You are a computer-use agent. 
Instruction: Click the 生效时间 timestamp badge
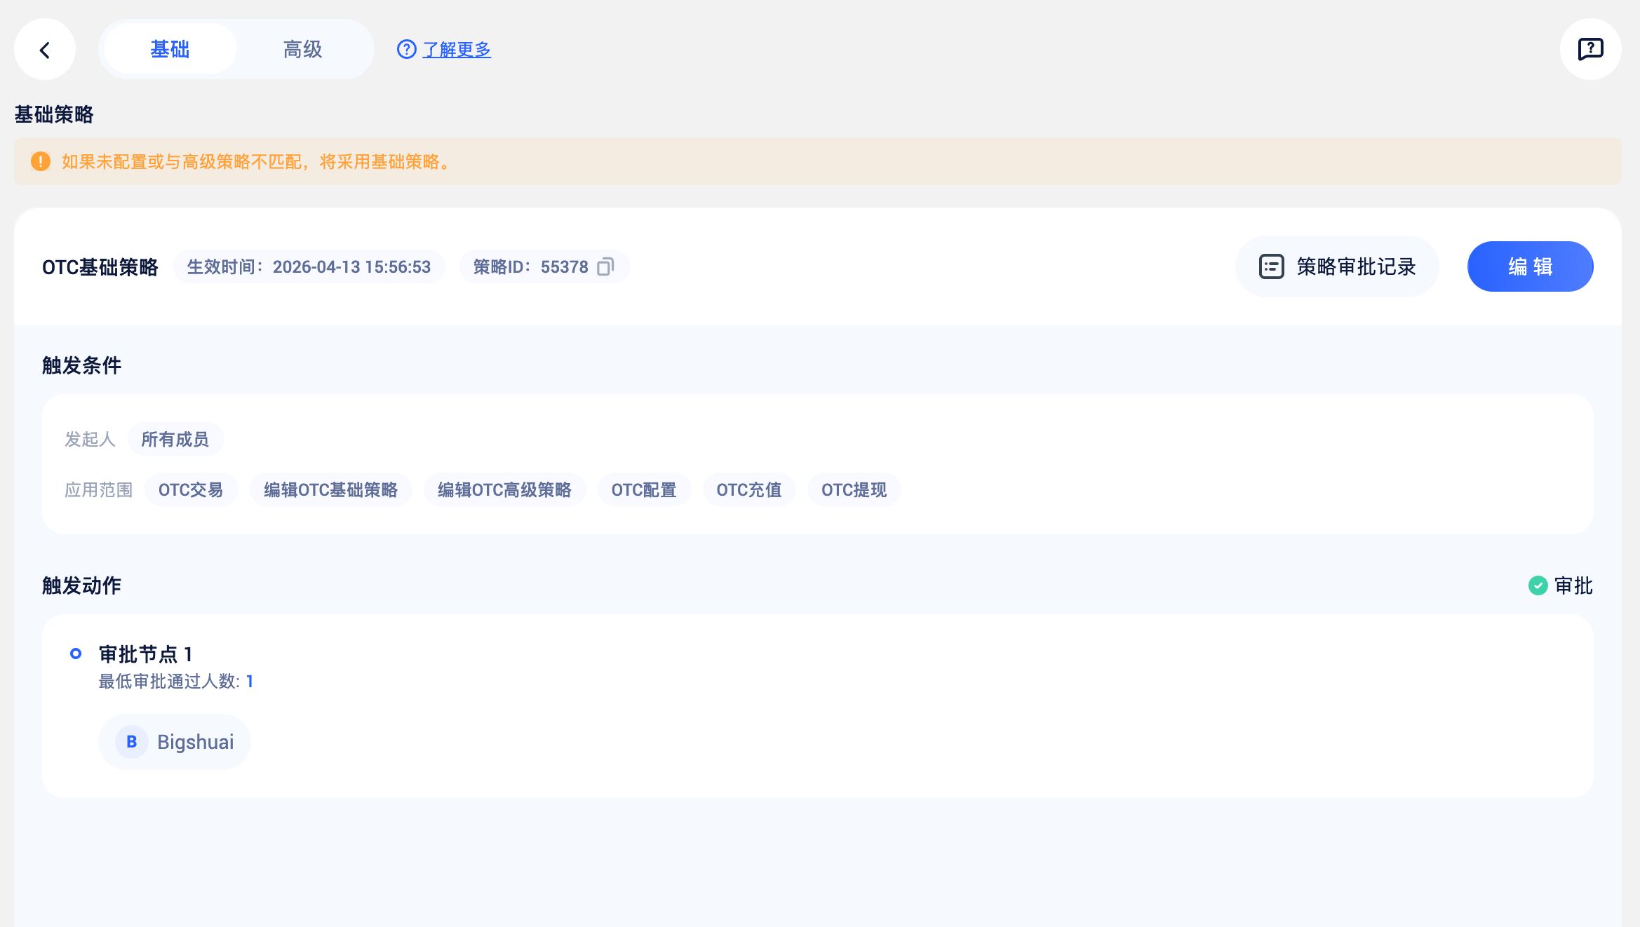coord(309,266)
